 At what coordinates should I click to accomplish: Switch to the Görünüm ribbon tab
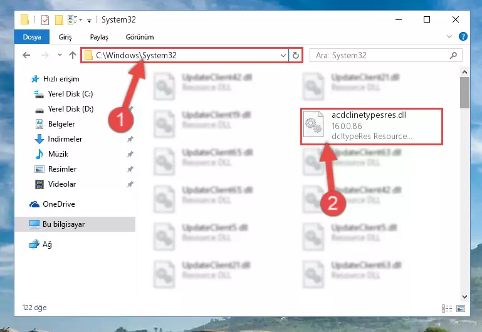140,37
